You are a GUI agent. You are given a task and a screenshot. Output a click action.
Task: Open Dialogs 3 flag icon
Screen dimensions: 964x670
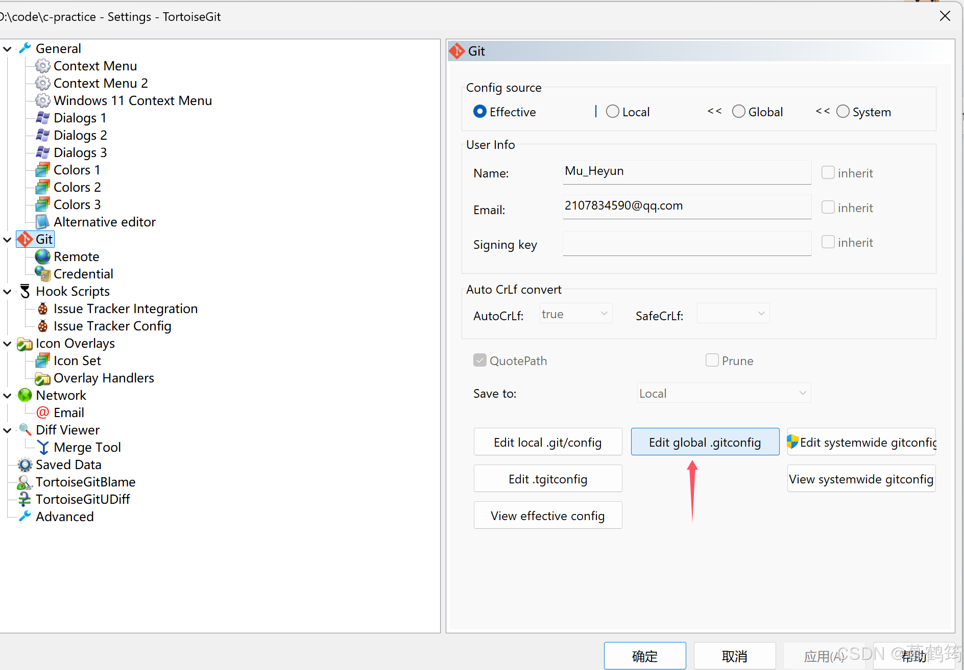point(43,152)
